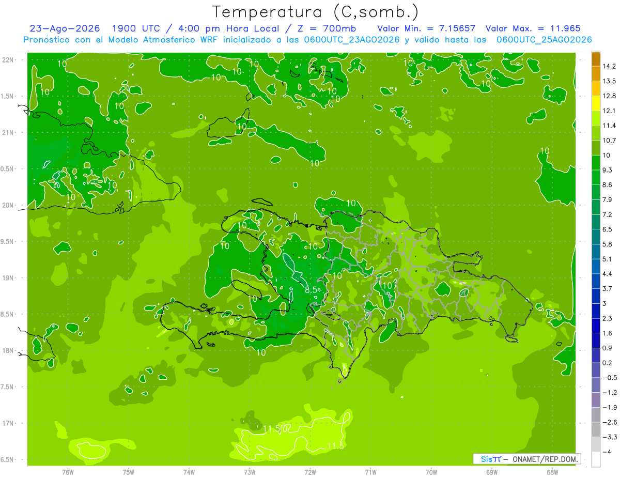Click the "19N" latitude label
620x479 pixels.
[x=9, y=278]
